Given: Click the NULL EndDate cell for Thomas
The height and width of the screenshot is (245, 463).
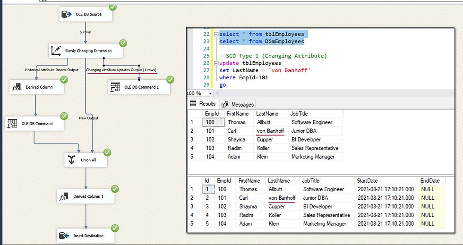Looking at the screenshot, I should coord(431,189).
